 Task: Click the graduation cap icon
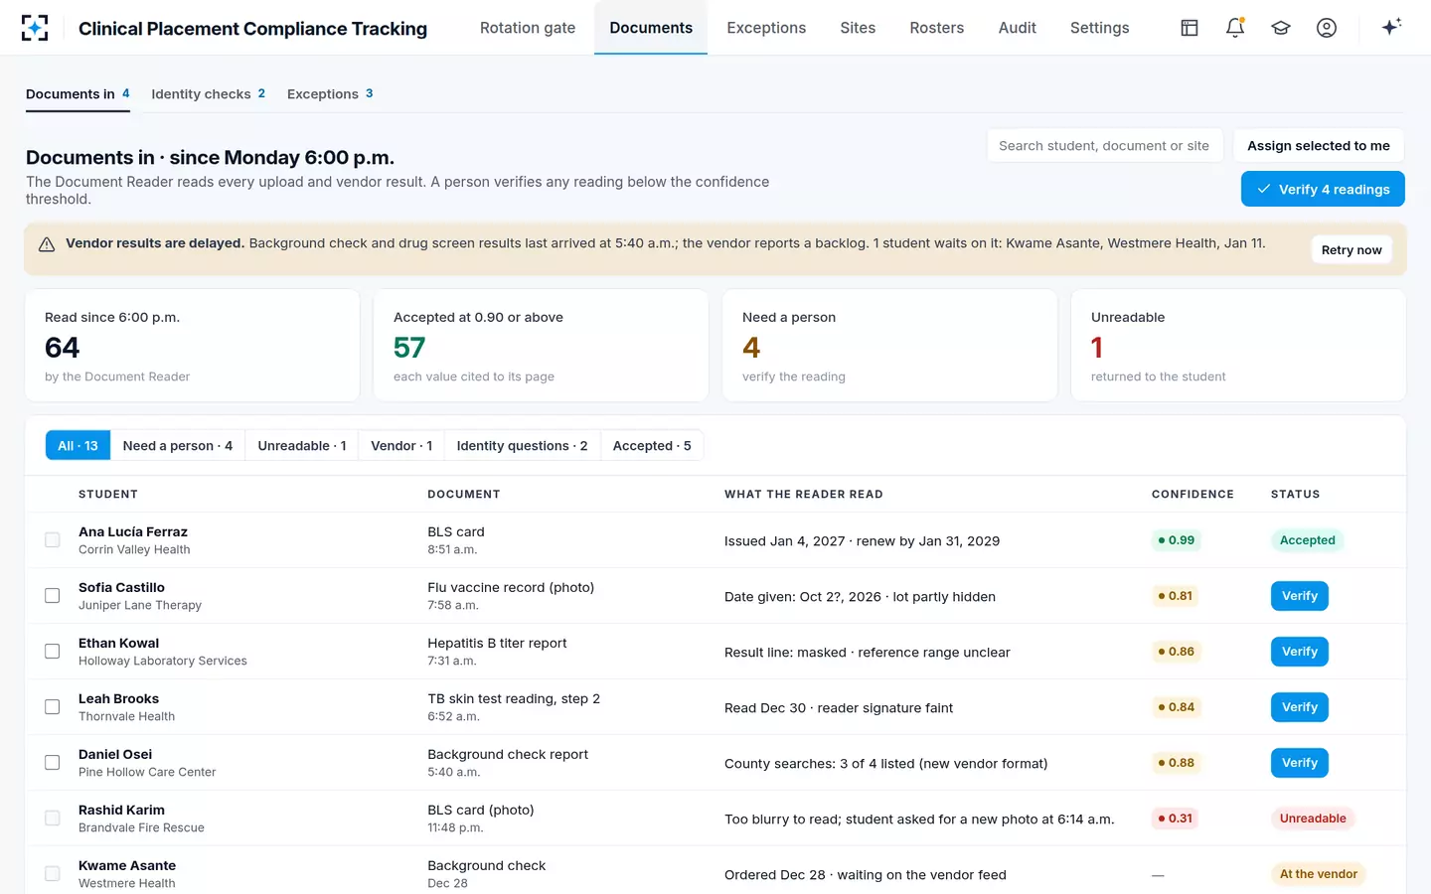(1281, 28)
